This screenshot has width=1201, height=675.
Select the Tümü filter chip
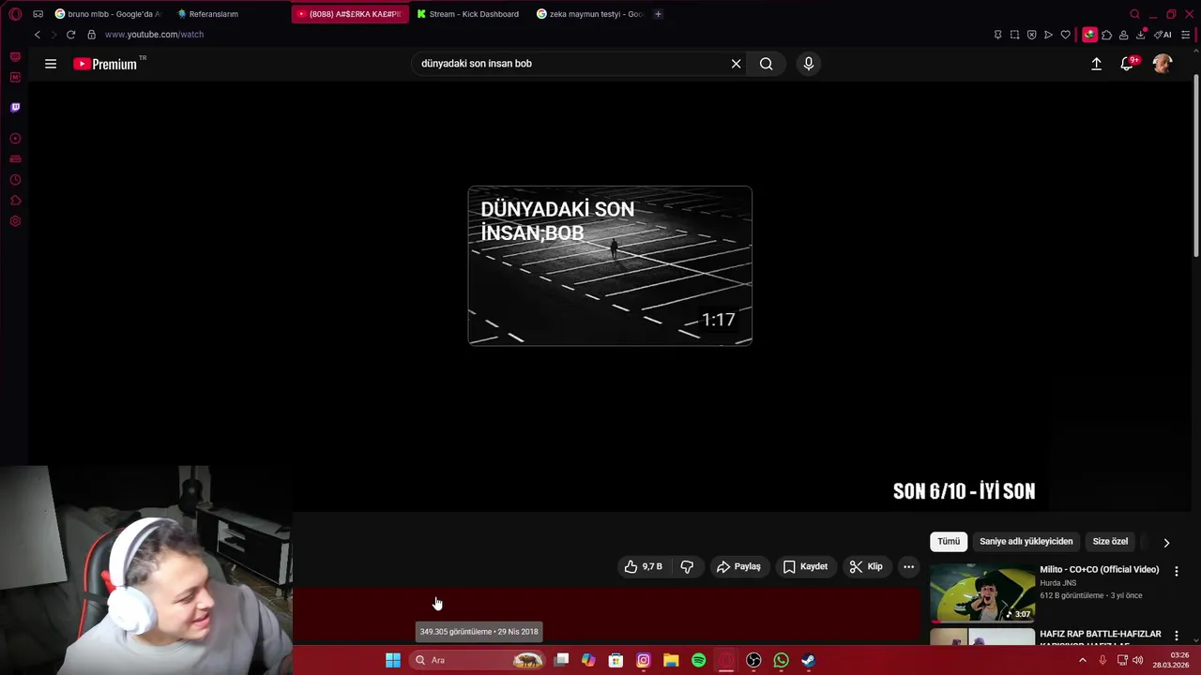(949, 542)
